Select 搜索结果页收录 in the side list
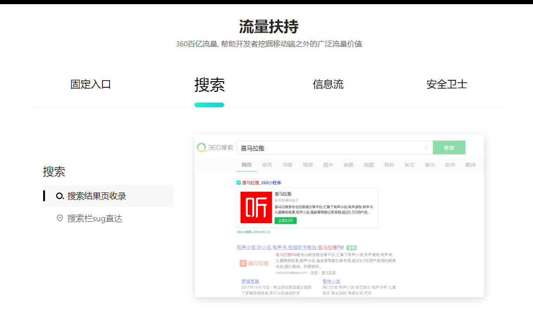Image resolution: width=533 pixels, height=328 pixels. [108, 196]
